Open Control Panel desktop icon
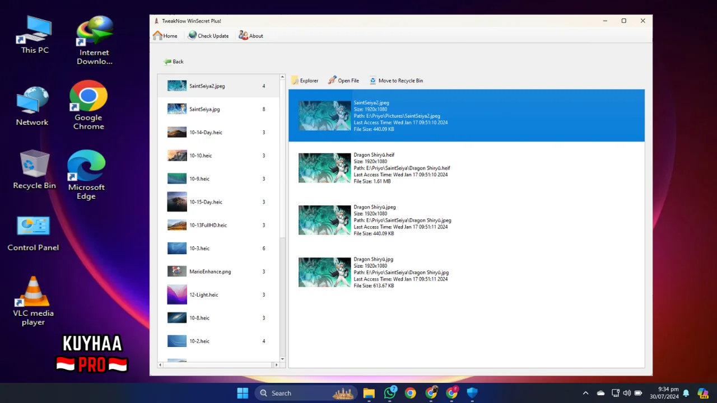 [x=33, y=233]
